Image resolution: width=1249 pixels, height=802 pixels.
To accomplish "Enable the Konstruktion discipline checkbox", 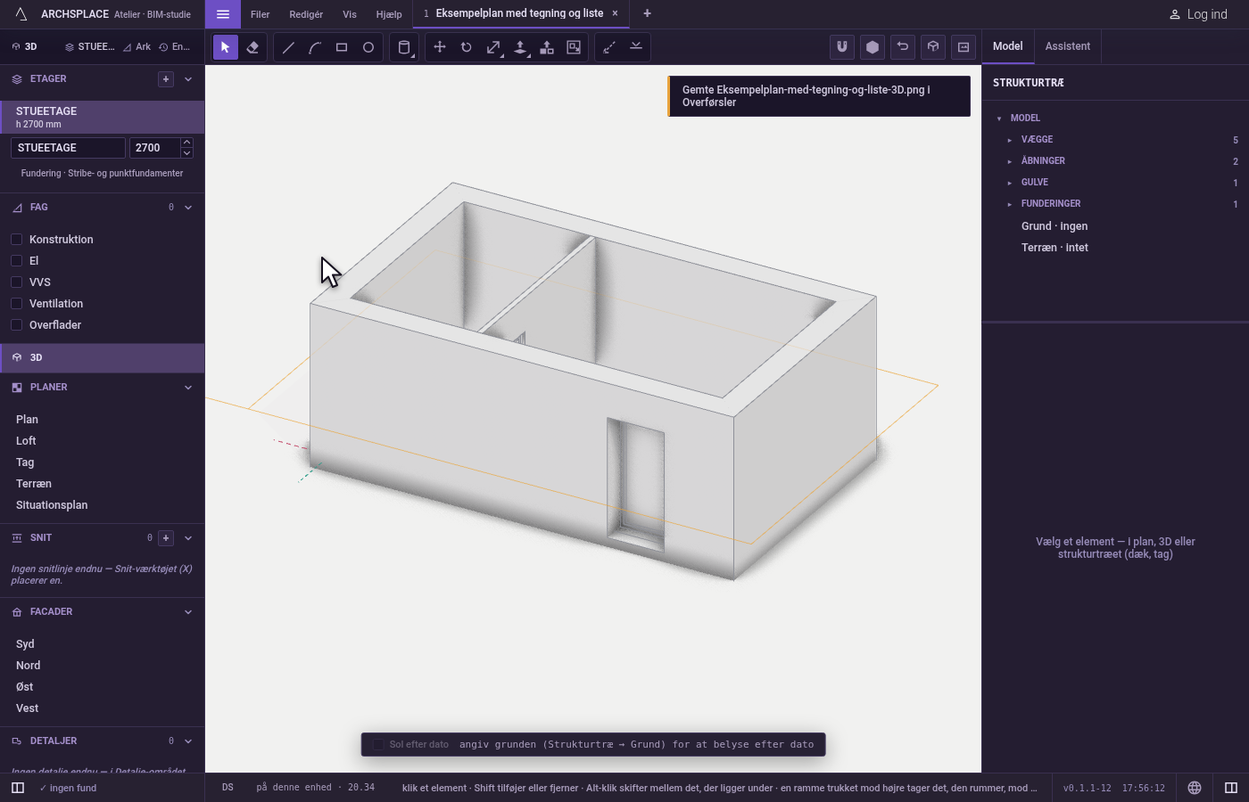I will (16, 240).
